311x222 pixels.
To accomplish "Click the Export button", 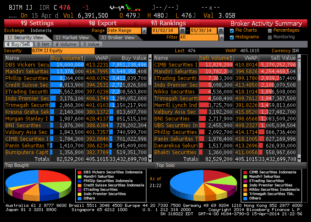I will tap(103, 23).
